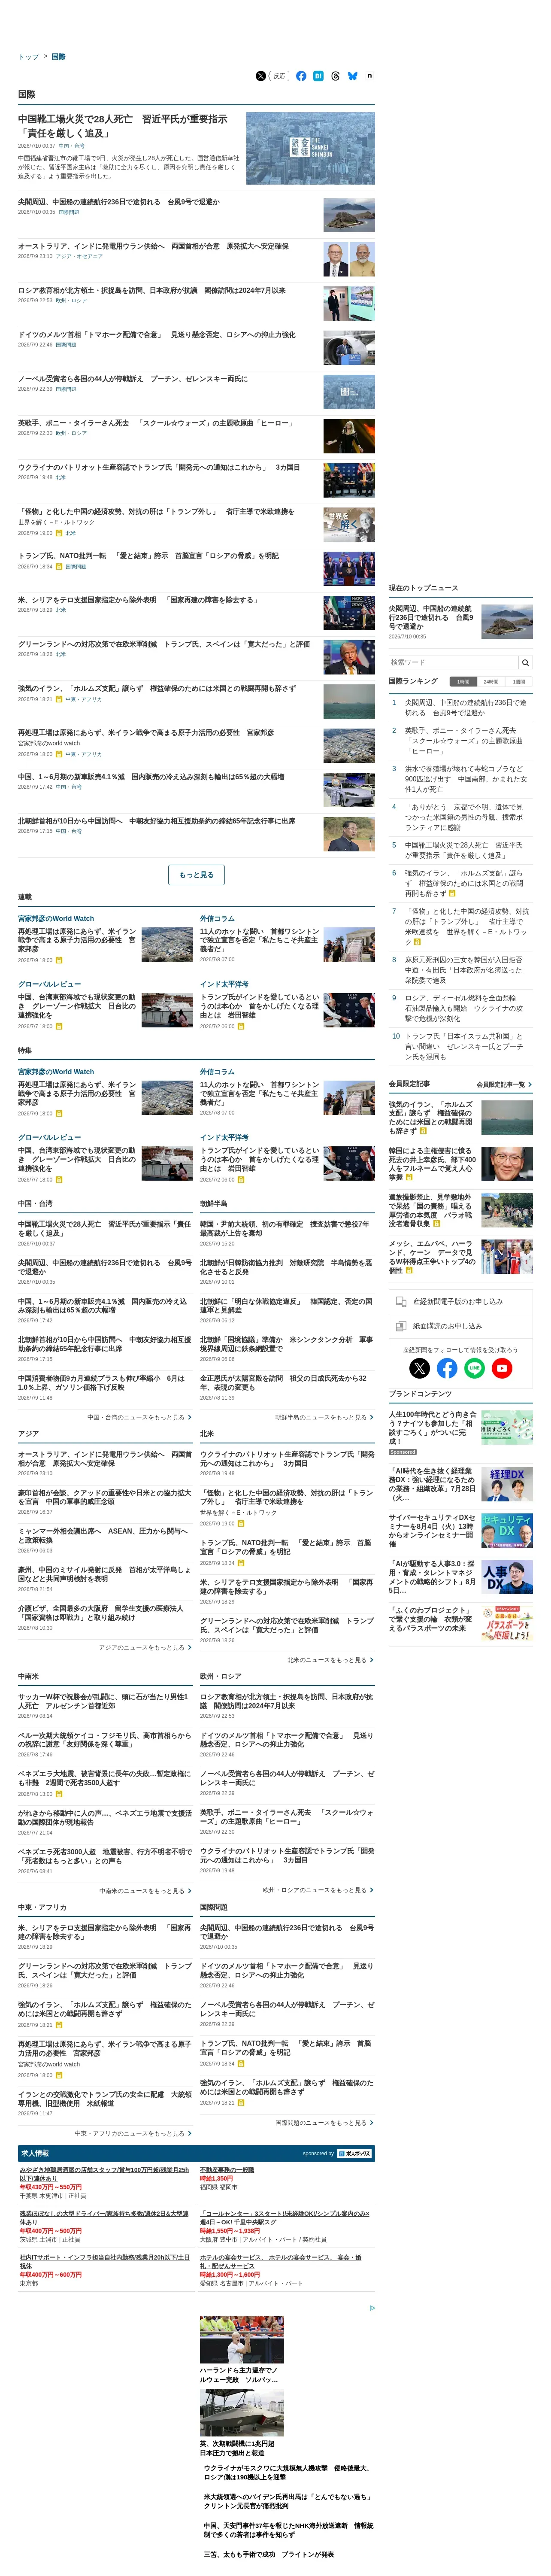
Task: Click the newspaper icon beside 紙面購読のお申し込み
Action: (400, 1326)
